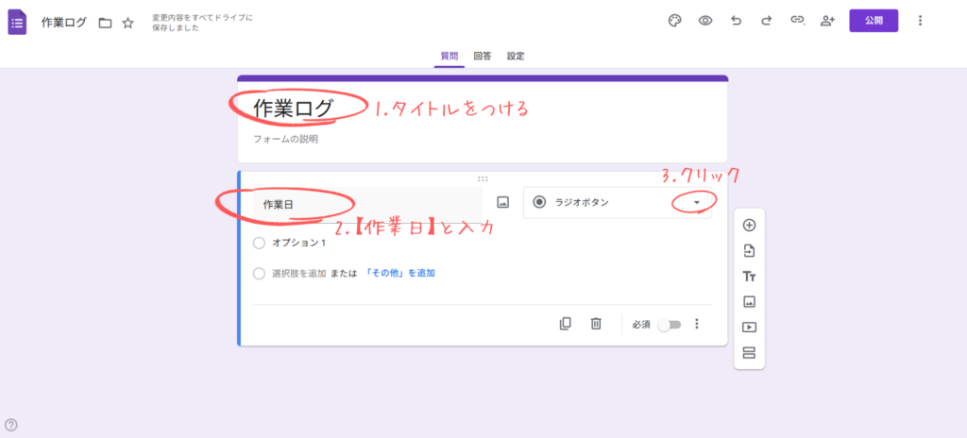
Task: Open the theme customization palette
Action: (674, 21)
